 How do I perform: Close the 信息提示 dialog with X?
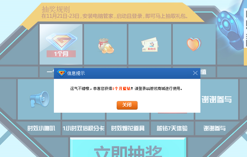(x=195, y=73)
